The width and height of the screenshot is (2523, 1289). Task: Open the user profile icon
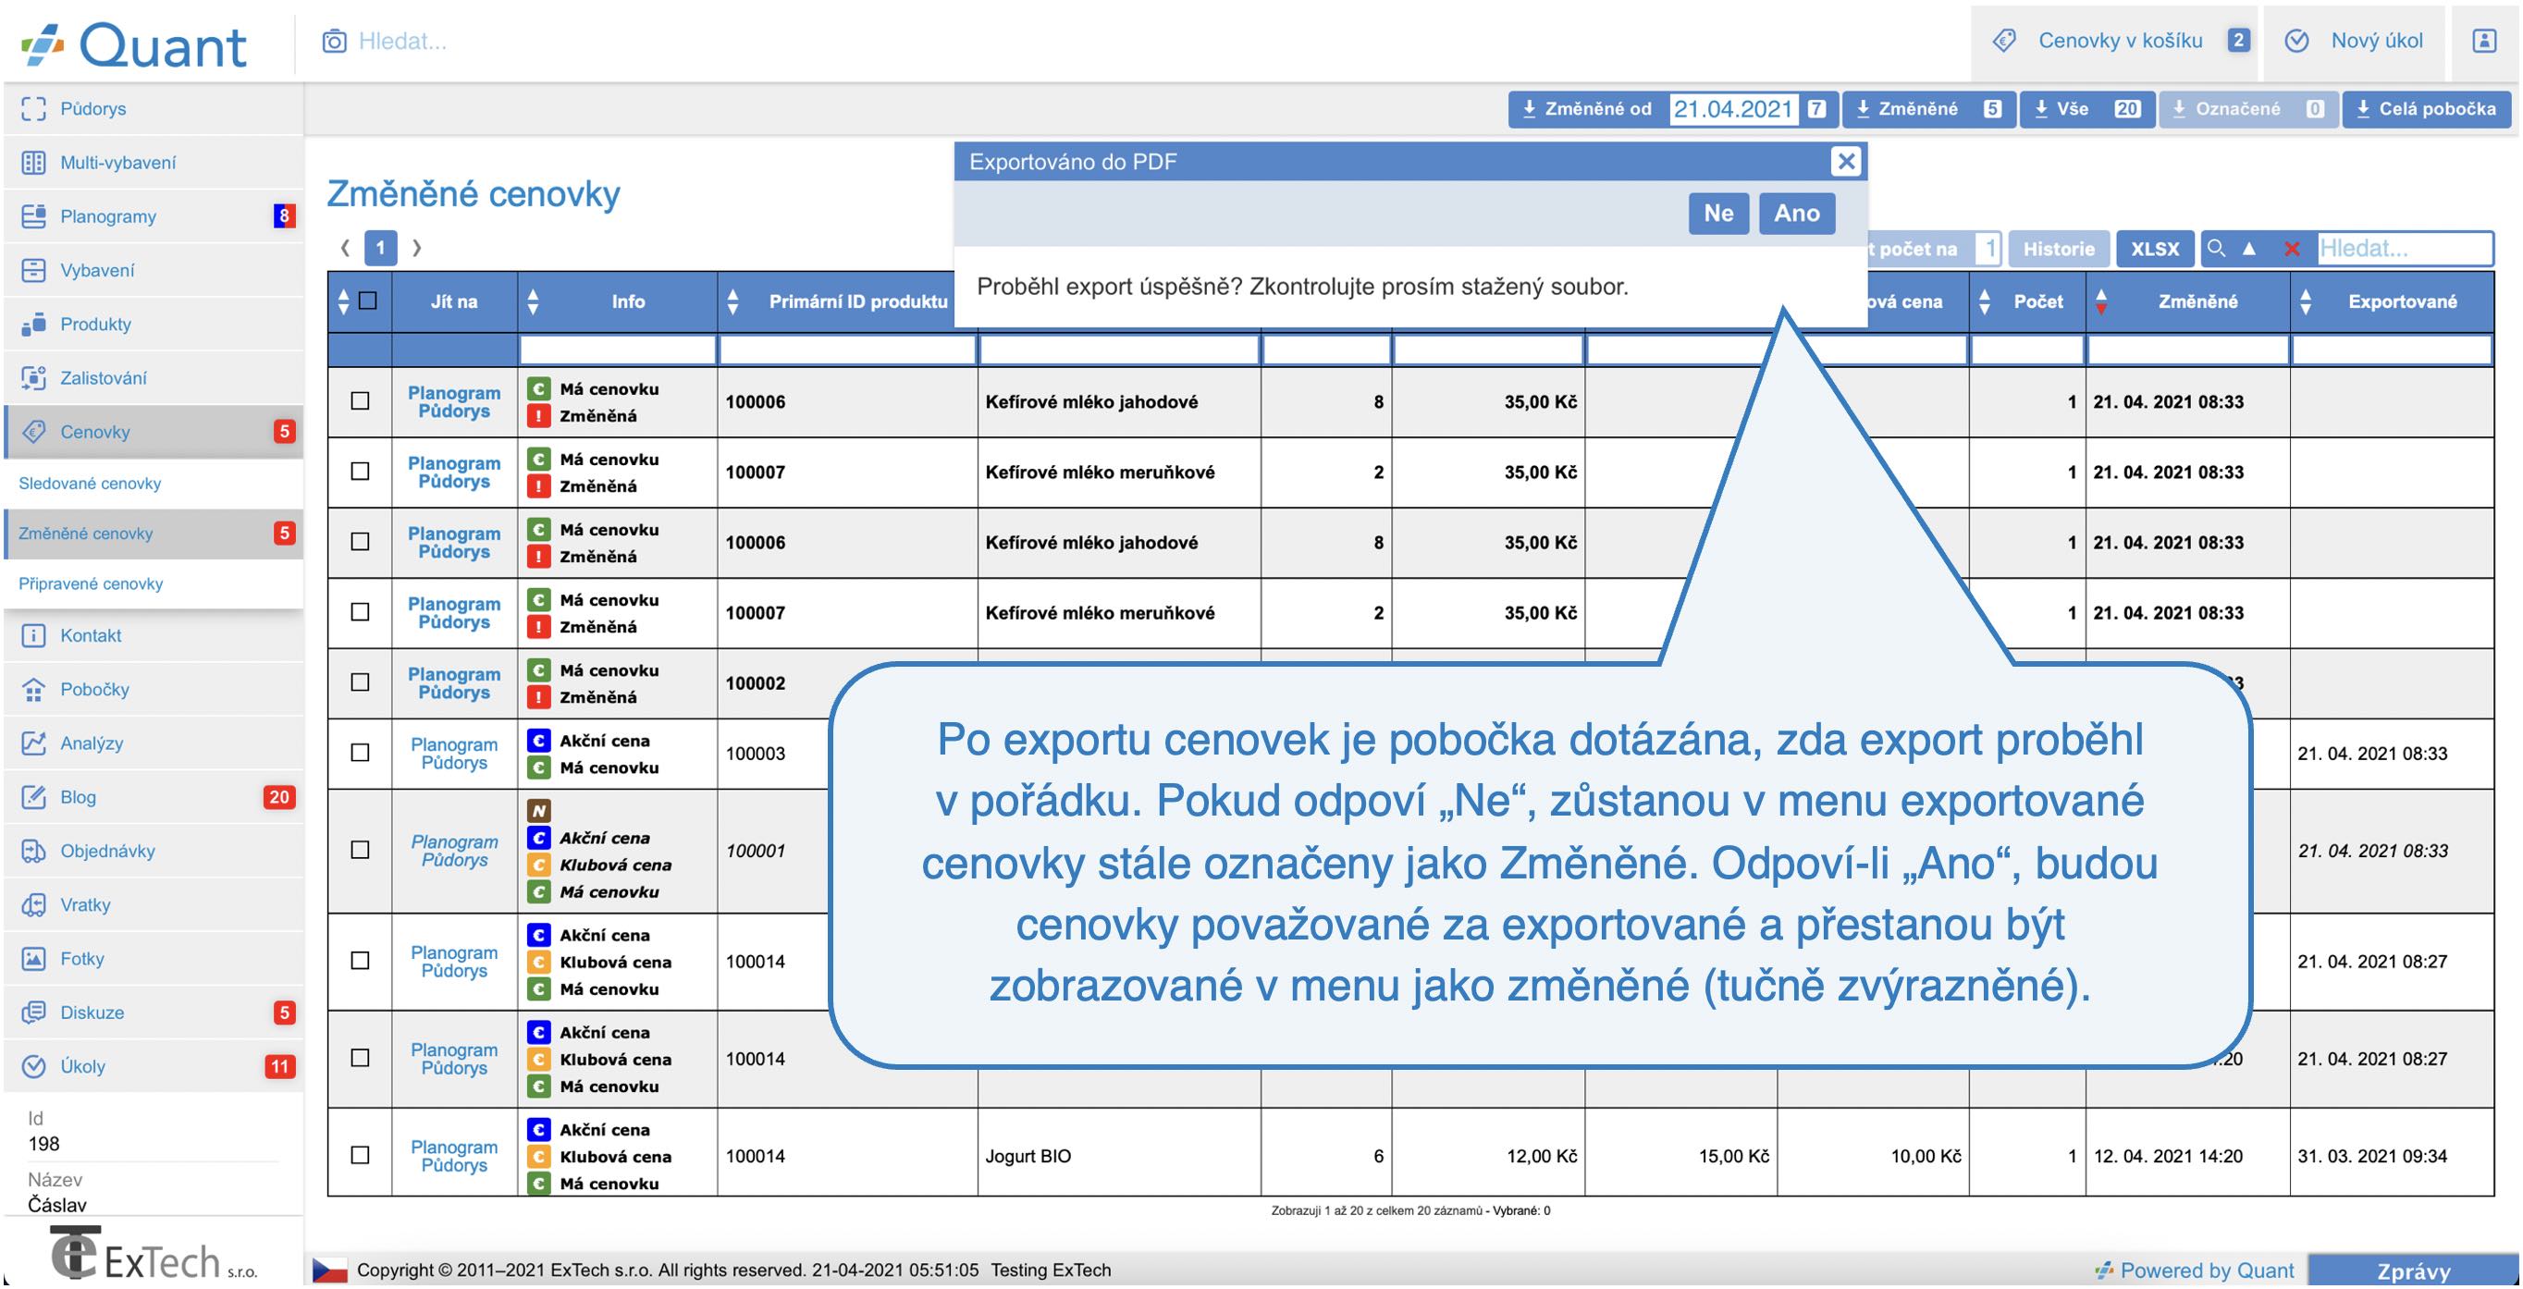coord(2485,41)
